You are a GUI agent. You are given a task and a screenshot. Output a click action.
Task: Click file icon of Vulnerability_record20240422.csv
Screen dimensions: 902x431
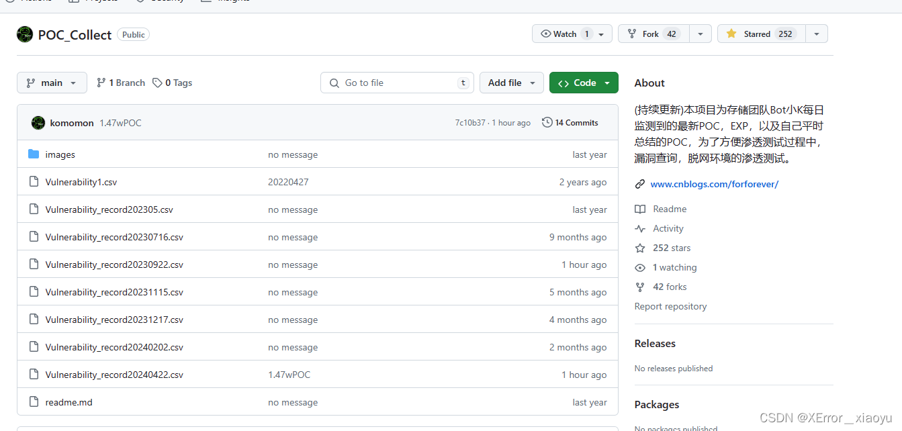(34, 375)
